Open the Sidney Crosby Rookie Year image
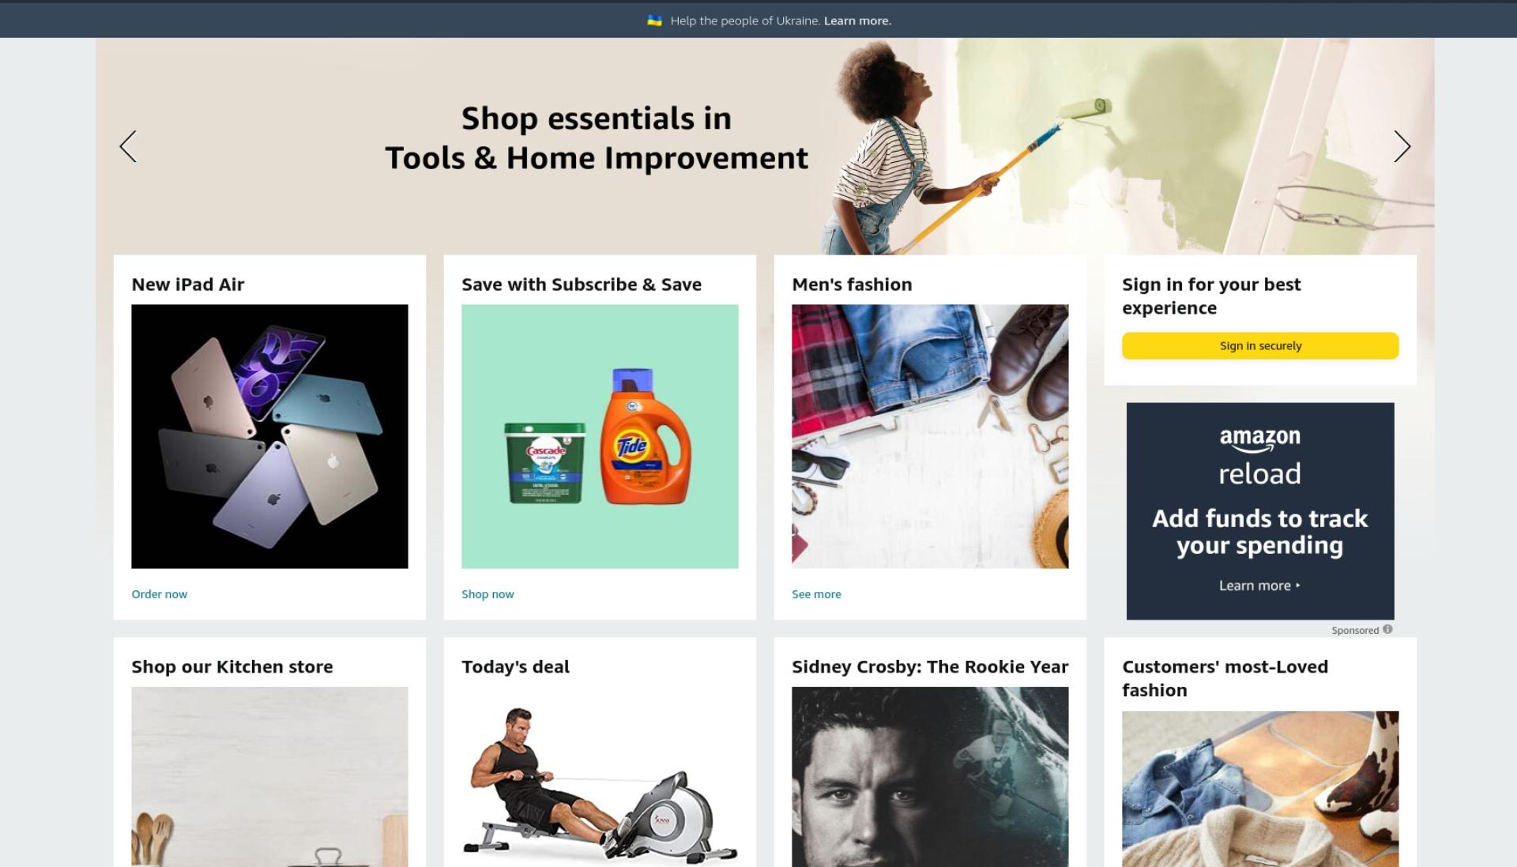 (930, 777)
